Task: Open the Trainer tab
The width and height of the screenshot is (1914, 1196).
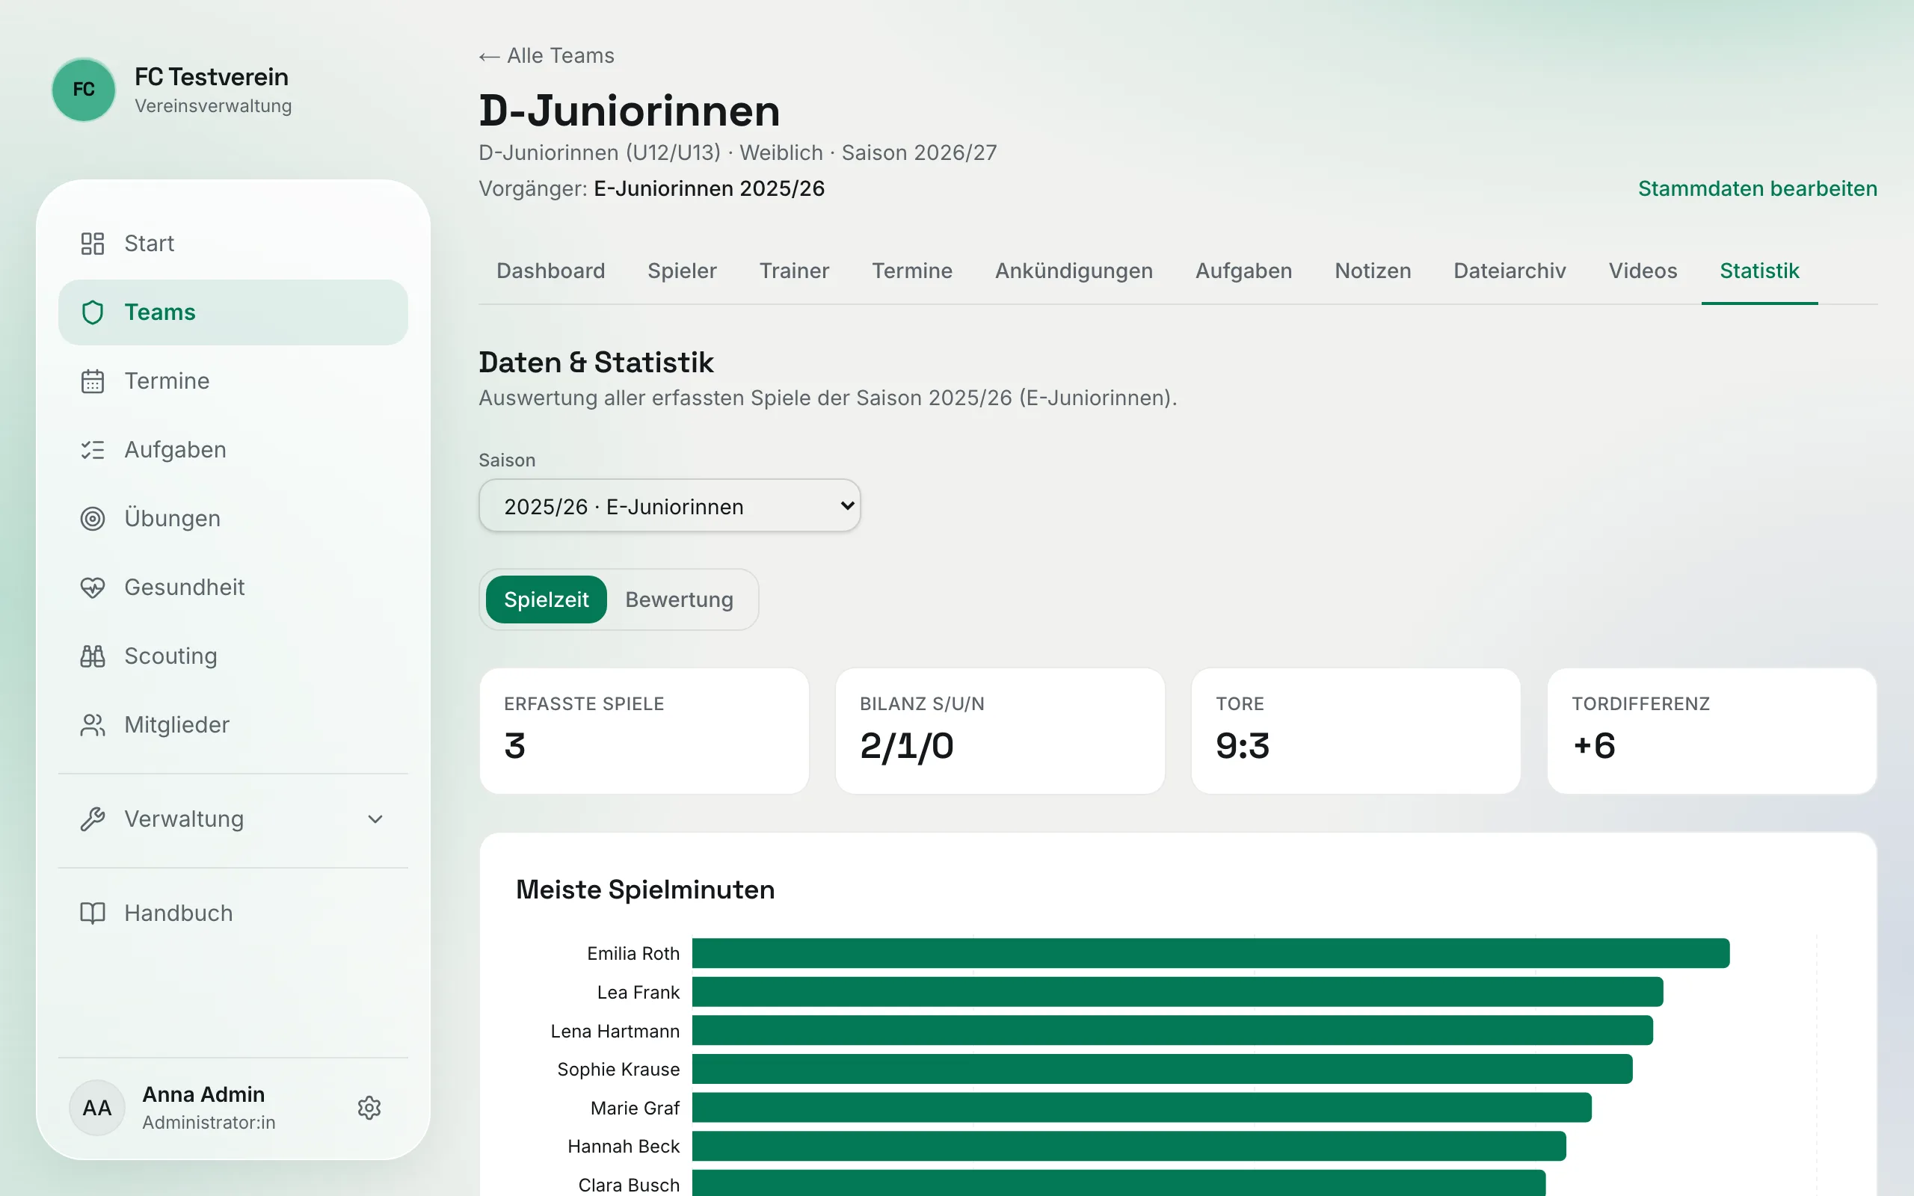Action: [794, 271]
